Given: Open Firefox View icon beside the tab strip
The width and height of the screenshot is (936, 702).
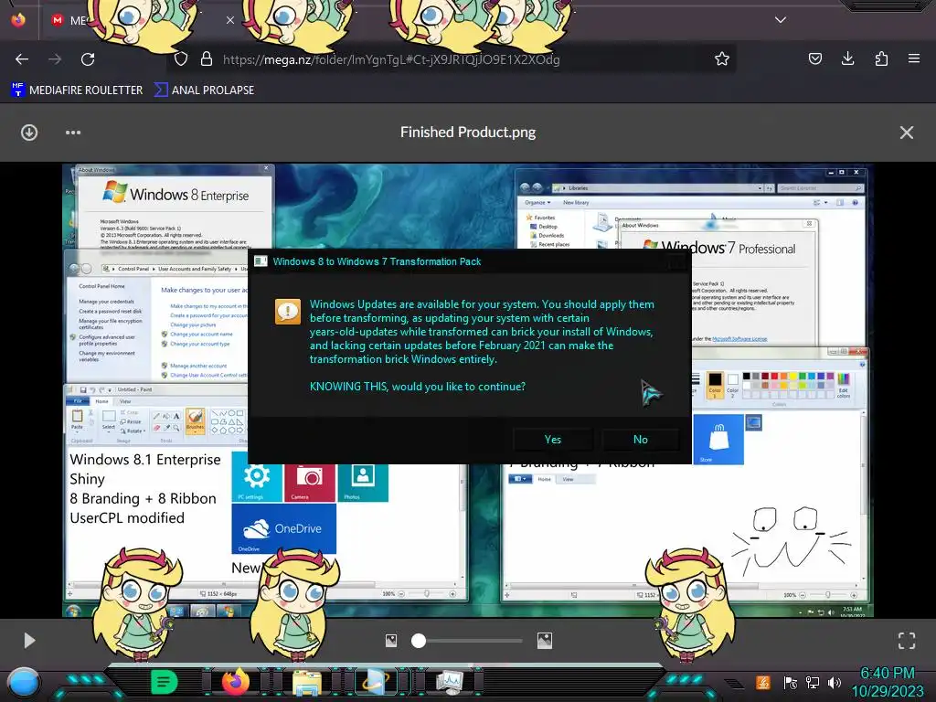Looking at the screenshot, I should 18,20.
